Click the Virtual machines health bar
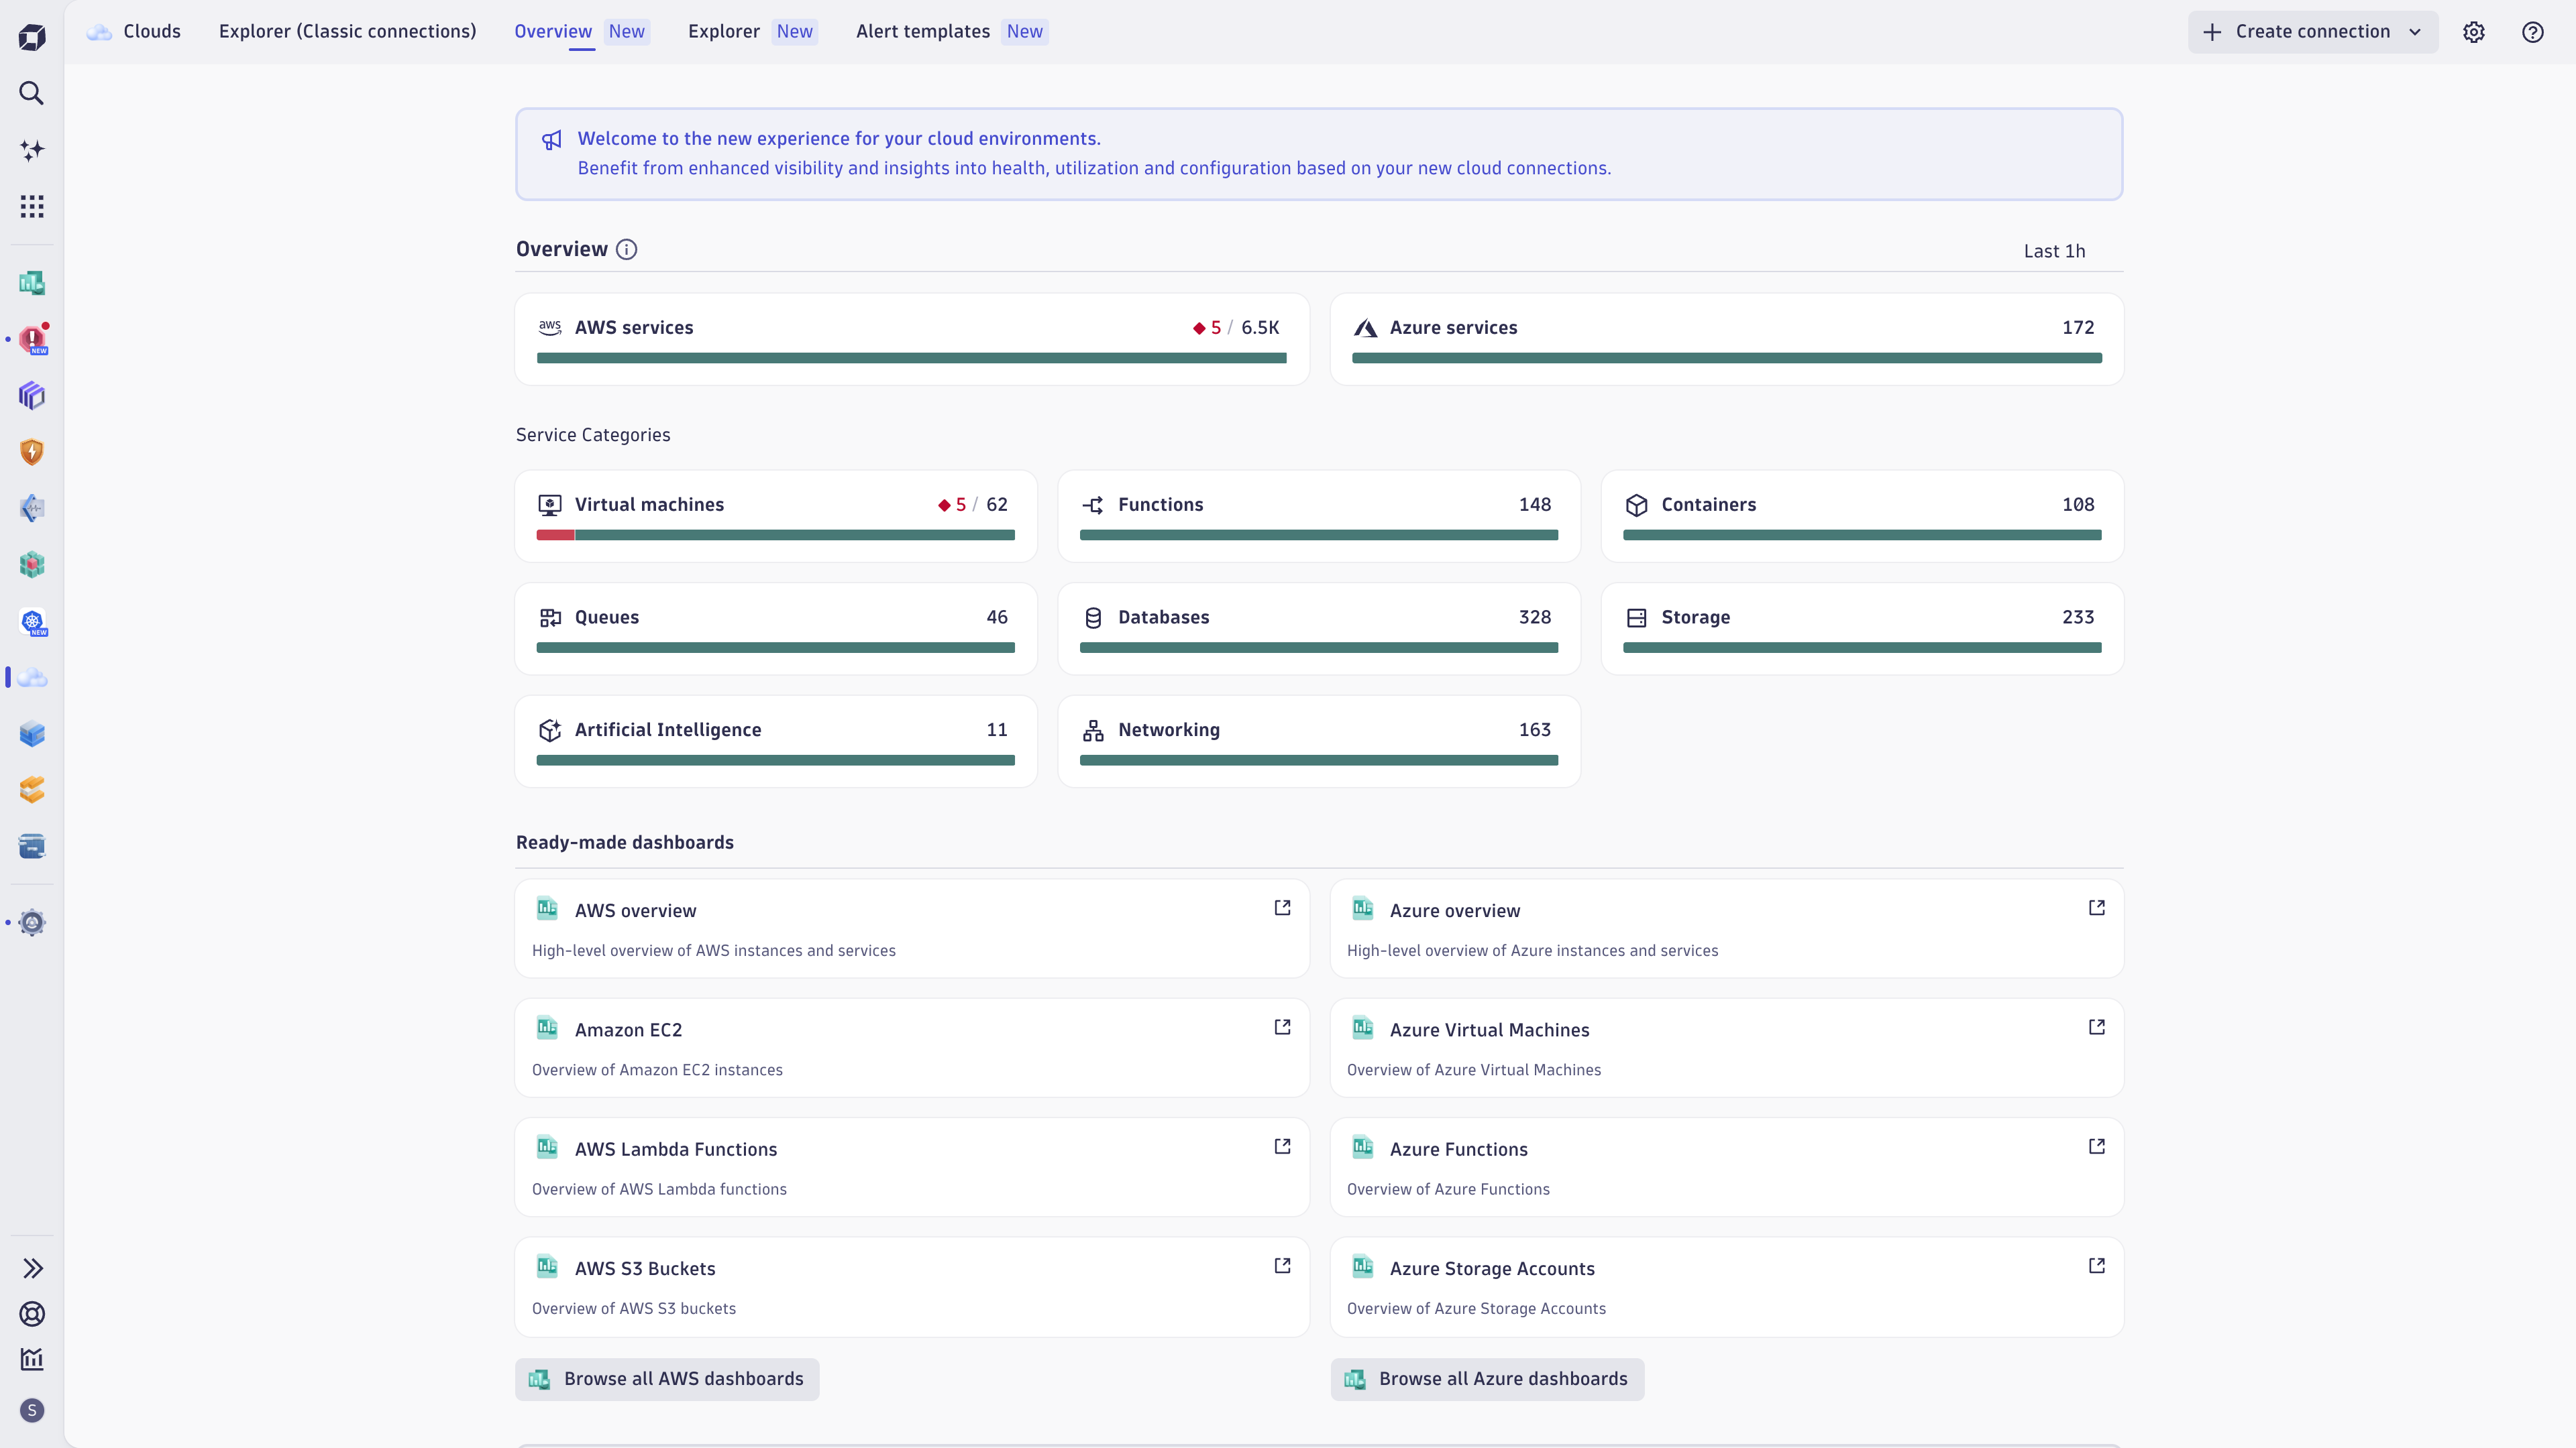 [x=775, y=536]
